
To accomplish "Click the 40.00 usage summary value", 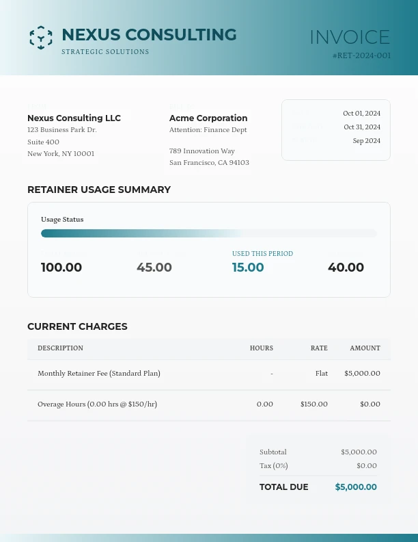I will pos(346,268).
